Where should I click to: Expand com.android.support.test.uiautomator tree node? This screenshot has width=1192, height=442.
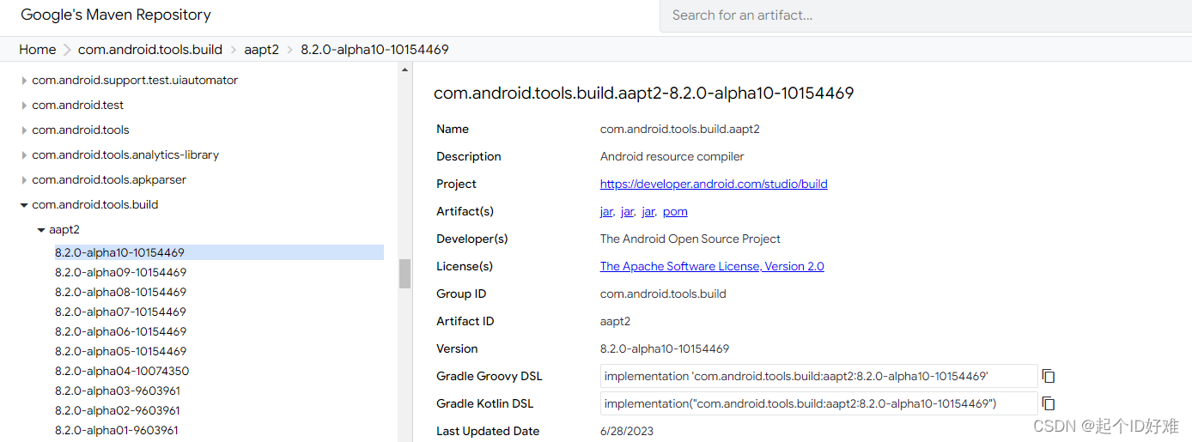pos(24,80)
